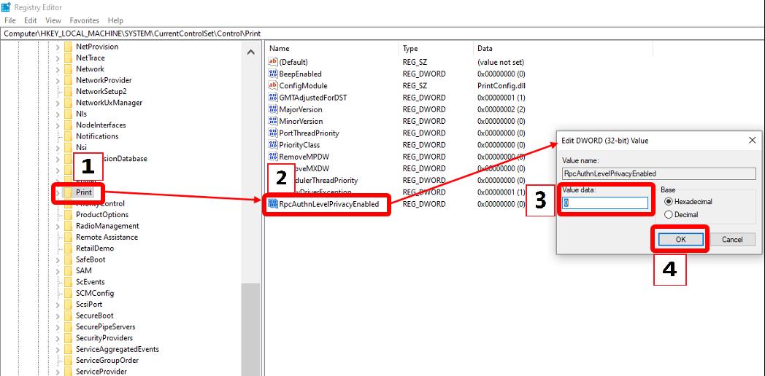765x376 pixels.
Task: Click the (Default) string value icon
Action: click(x=273, y=62)
